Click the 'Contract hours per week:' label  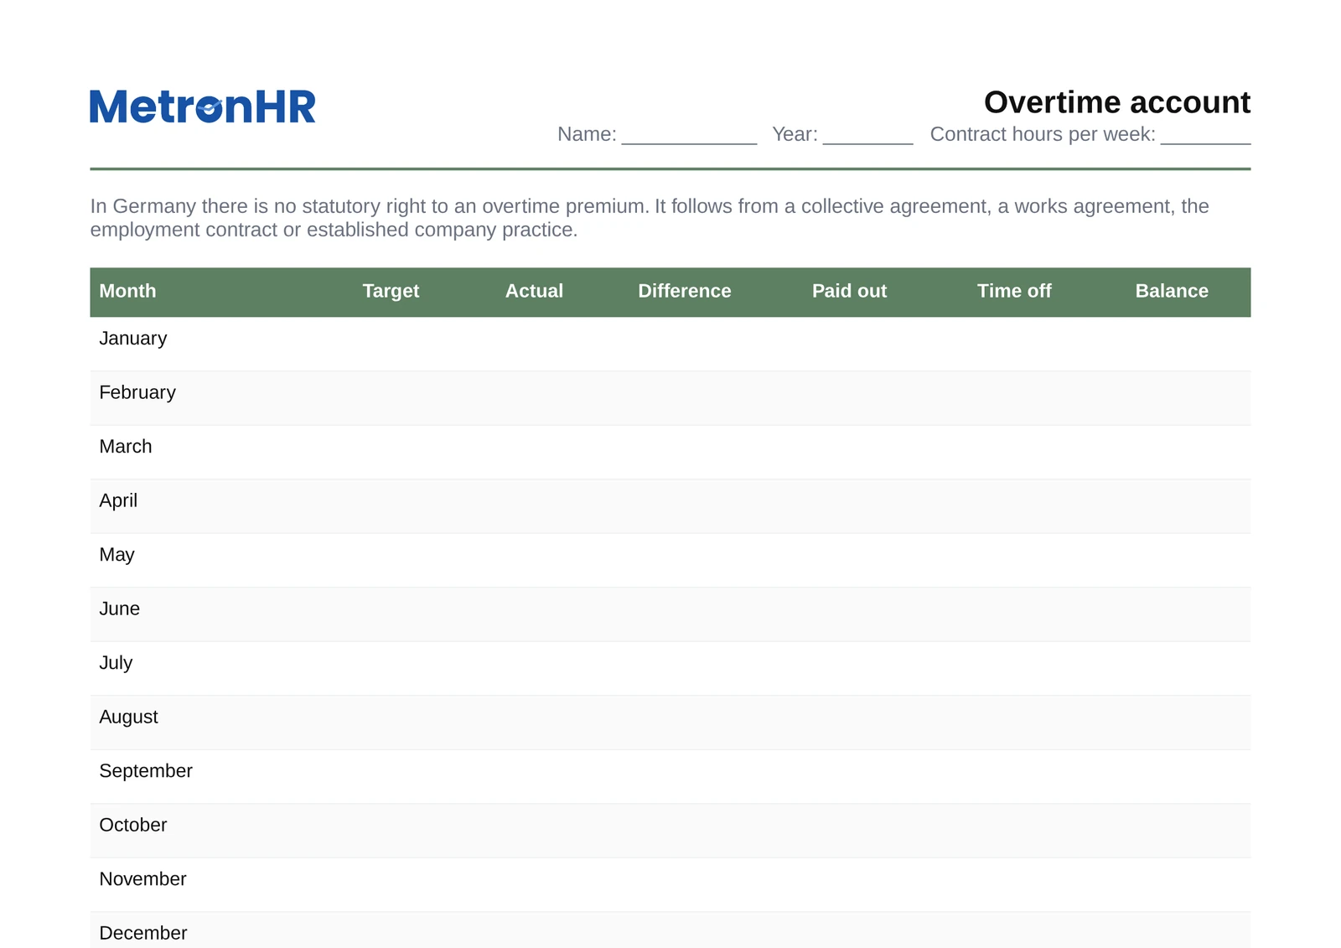click(1043, 134)
